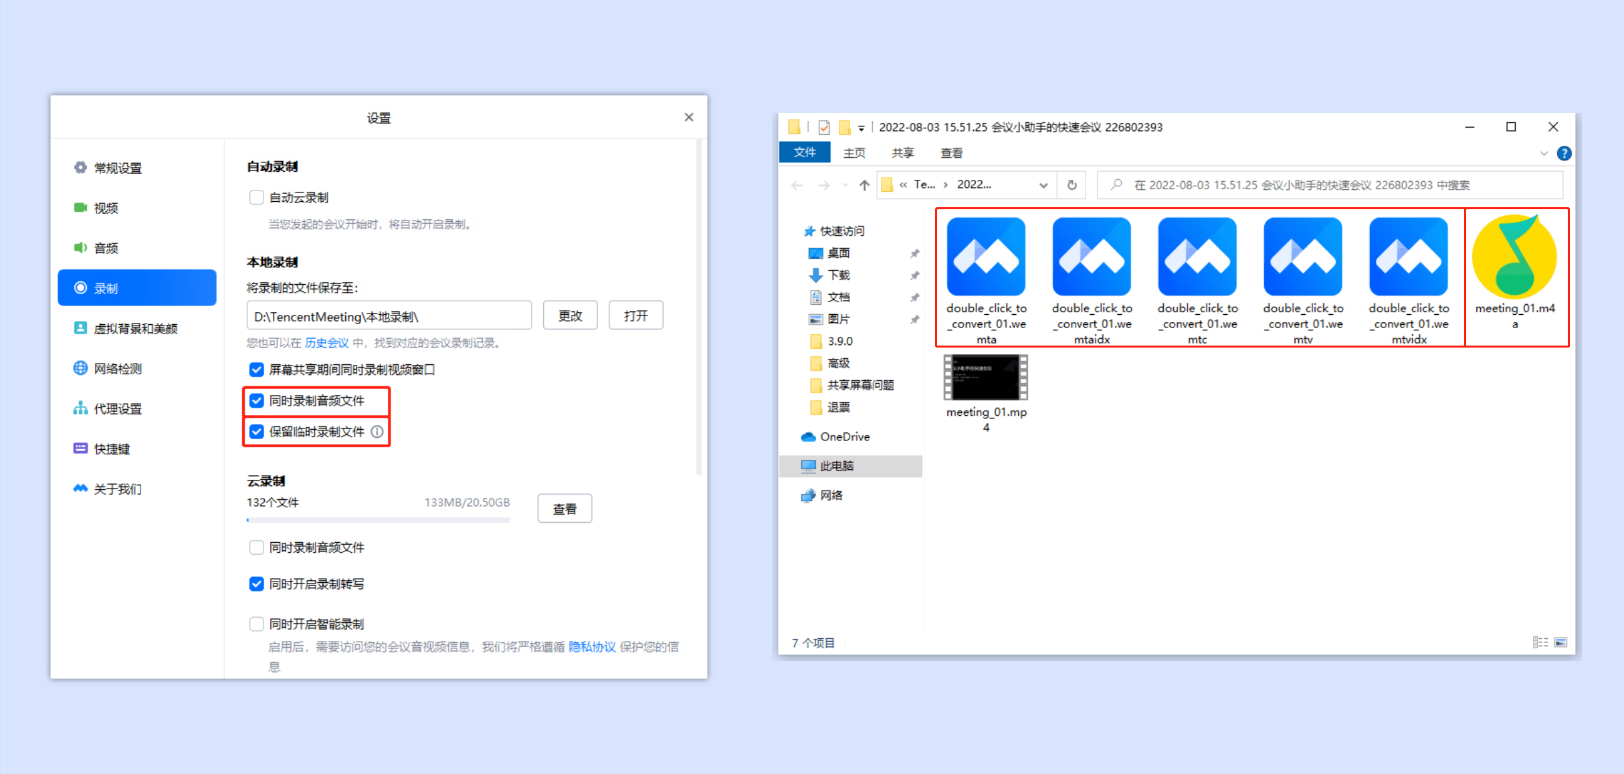Screen dimensions: 1624x774
Task: Toggle 屏幕共享期间同时录制视频窗口 checkbox
Action: click(256, 370)
